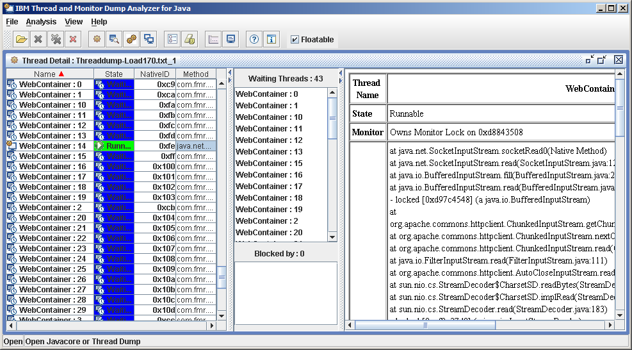Click the Runnable state value in detail pane

(x=406, y=114)
